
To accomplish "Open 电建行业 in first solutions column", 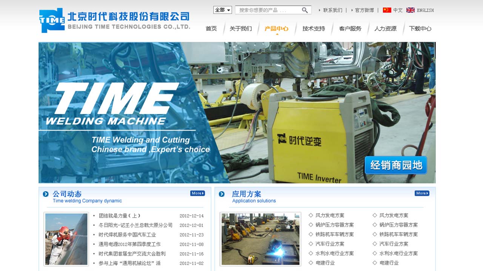I will coord(325,263).
